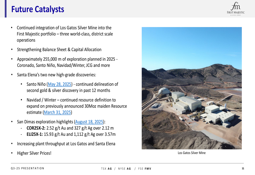Image resolution: width=255 pixels, height=175 pixels.
Task: Click the FSE FMV ticker in footer
Action: click(145, 169)
